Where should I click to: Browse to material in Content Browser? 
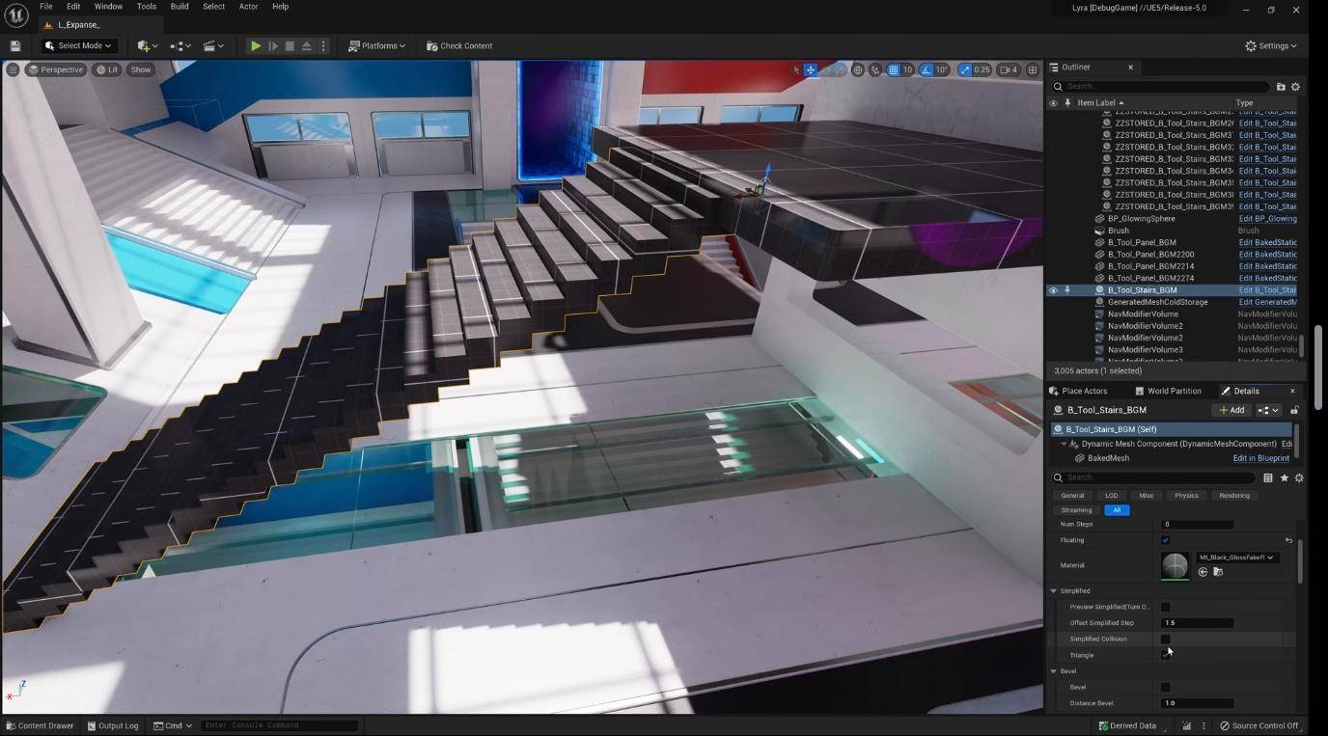pos(1218,572)
